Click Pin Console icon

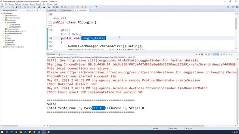point(221,54)
